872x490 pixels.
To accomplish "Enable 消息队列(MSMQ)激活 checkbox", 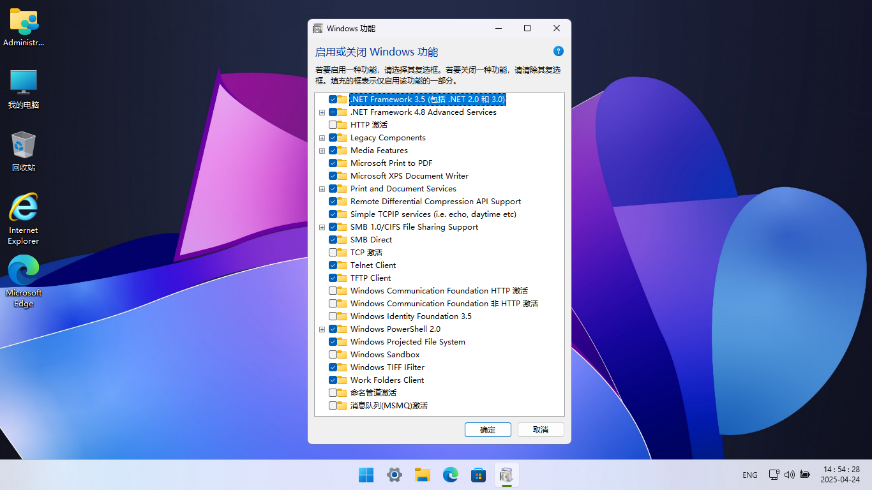I will [333, 406].
